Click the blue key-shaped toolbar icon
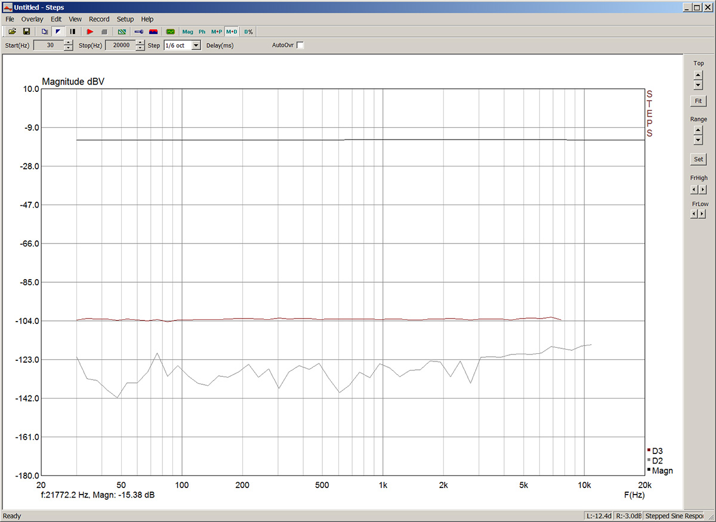Viewport: 716px width, 522px height. (x=138, y=31)
